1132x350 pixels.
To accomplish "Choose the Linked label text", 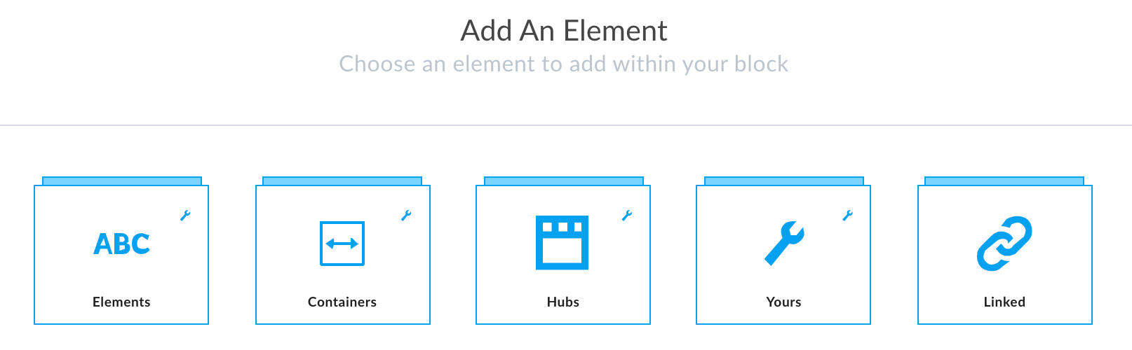I will (1004, 302).
